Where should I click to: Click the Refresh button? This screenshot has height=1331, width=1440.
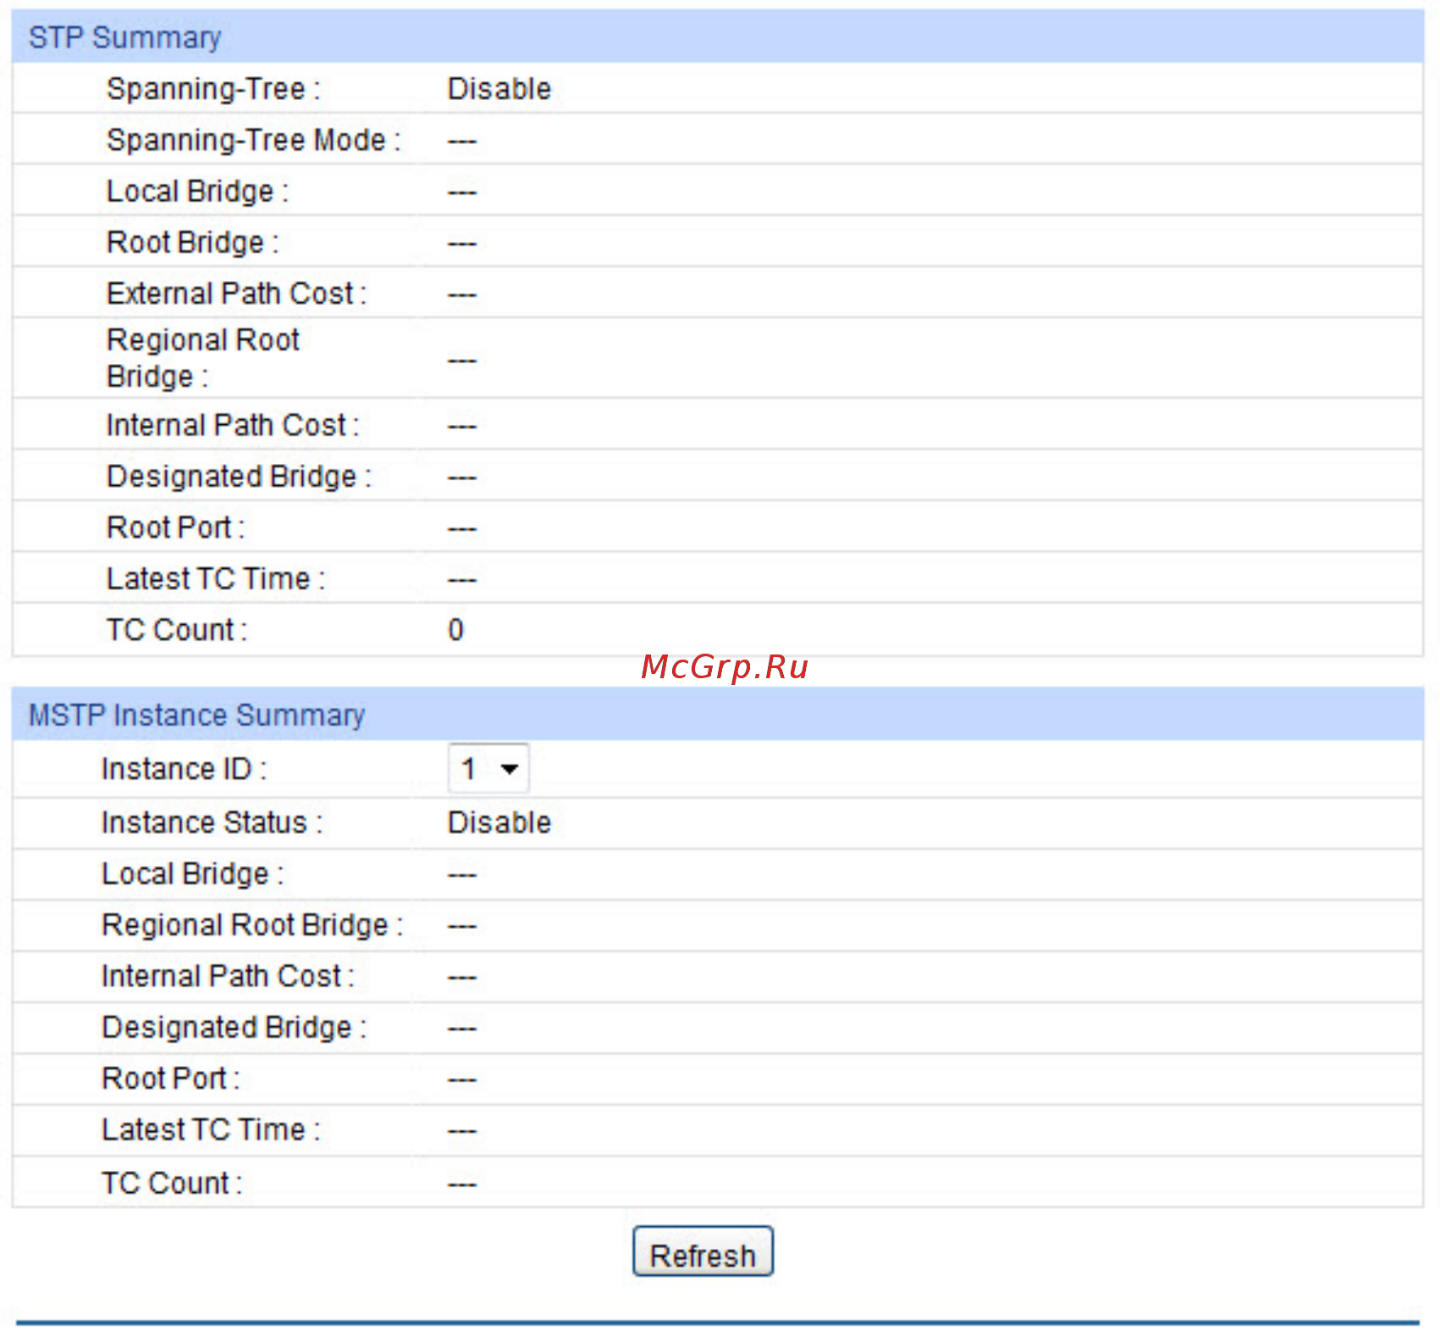click(703, 1251)
